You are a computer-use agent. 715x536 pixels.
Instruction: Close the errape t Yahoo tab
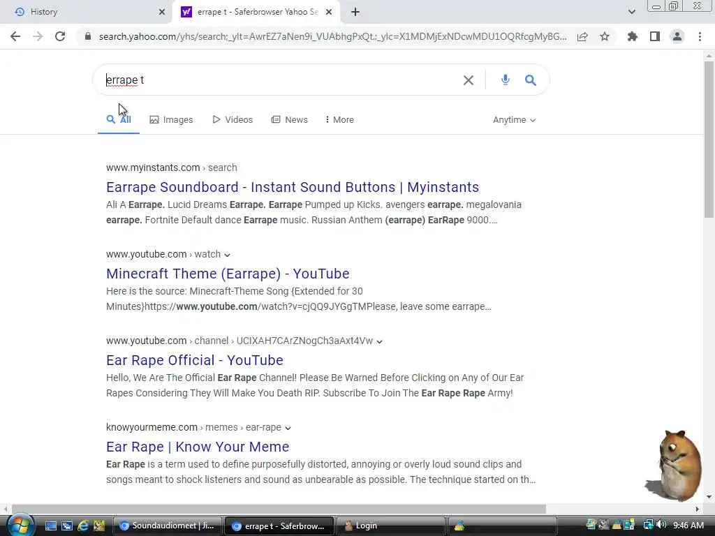329,12
